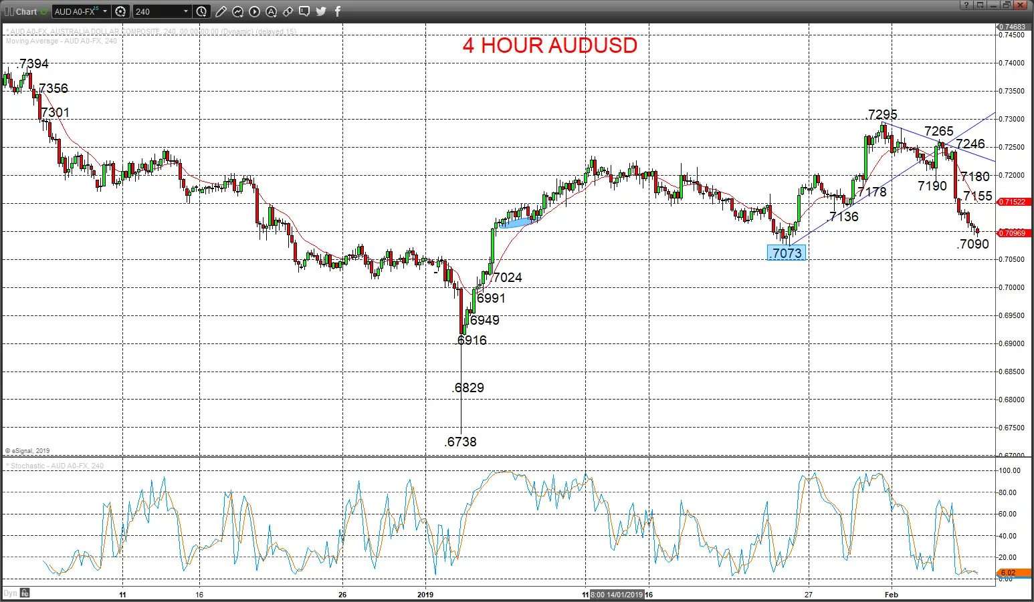Open the symbol settings gear menu
1034x602 pixels.
(x=120, y=11)
